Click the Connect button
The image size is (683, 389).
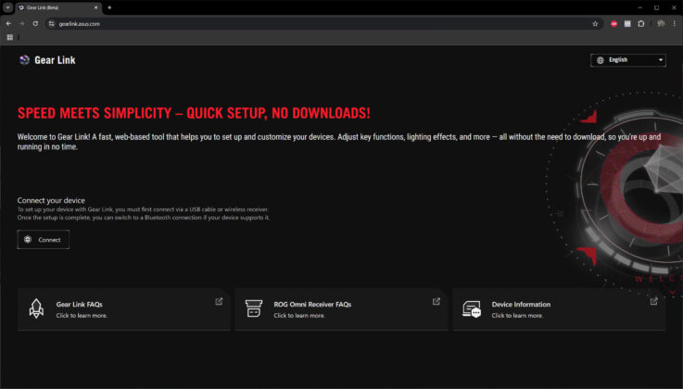tap(44, 239)
